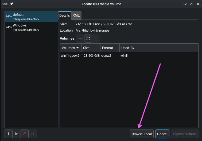
Task: Sort by the Volumes column header
Action: click(x=70, y=48)
